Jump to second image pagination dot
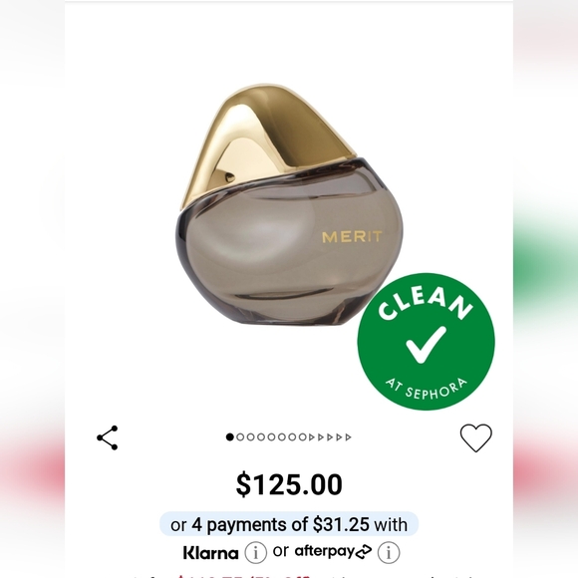Viewport: 578px width, 578px height. pyautogui.click(x=240, y=436)
